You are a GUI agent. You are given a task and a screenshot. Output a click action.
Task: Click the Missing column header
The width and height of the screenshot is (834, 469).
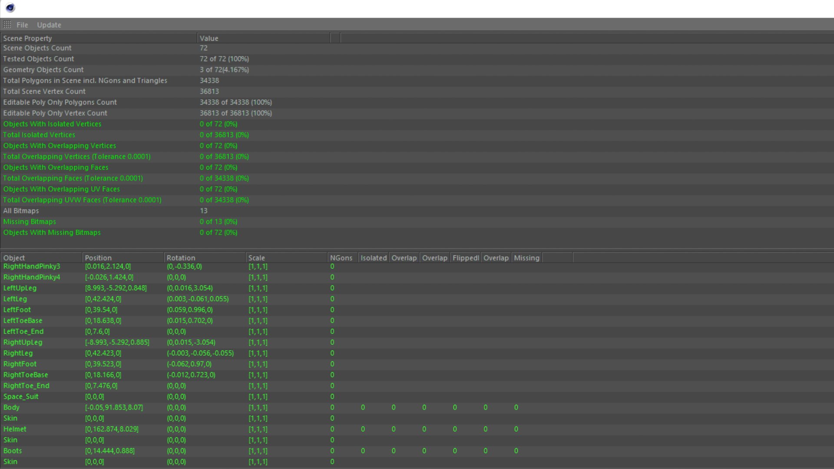pyautogui.click(x=526, y=258)
